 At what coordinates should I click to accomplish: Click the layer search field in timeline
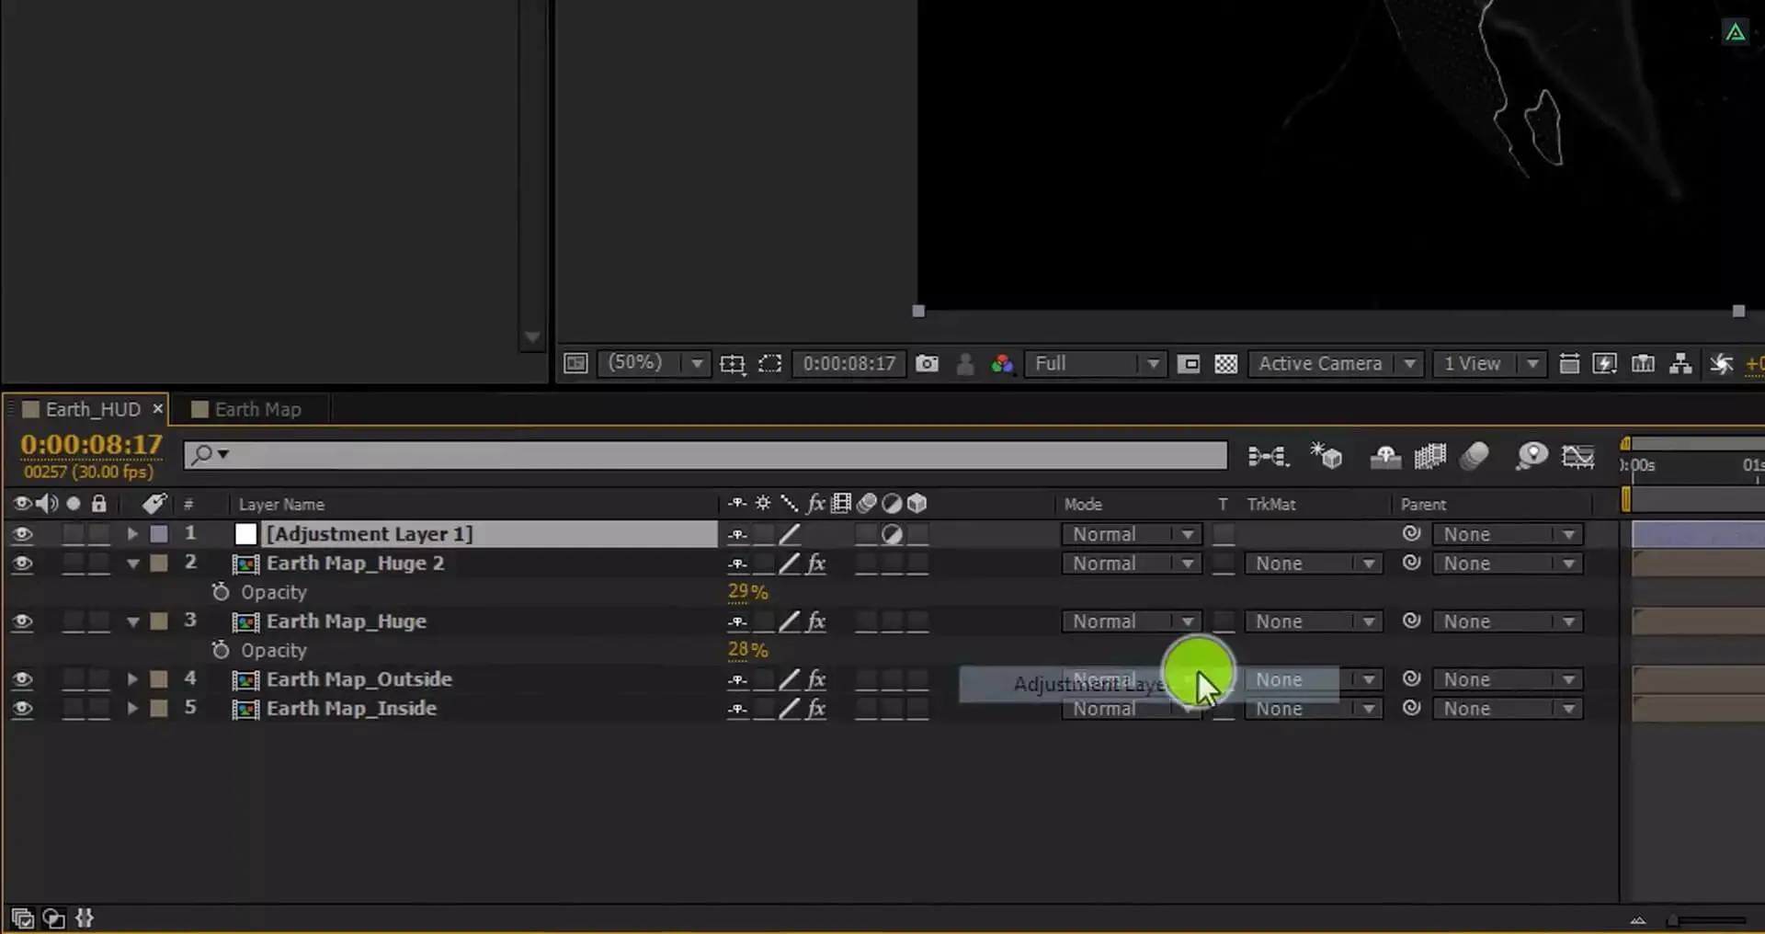(705, 454)
